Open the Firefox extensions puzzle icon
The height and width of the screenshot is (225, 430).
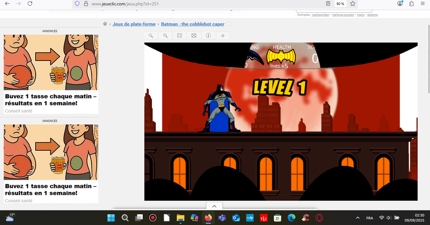(412, 4)
